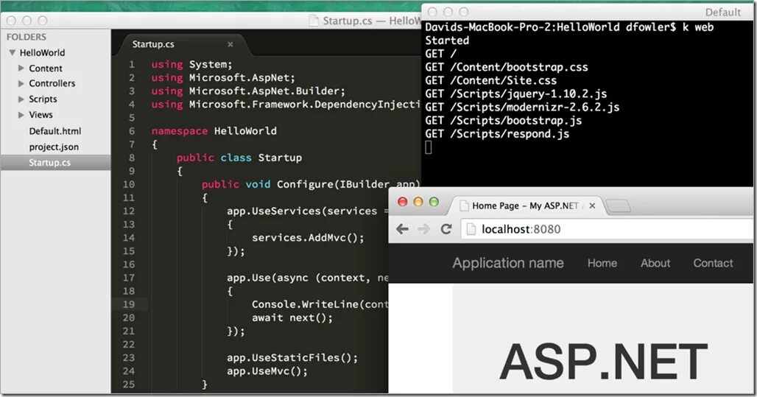Click GET /Content/bootstrap.css terminal line
The image size is (757, 397).
click(507, 67)
